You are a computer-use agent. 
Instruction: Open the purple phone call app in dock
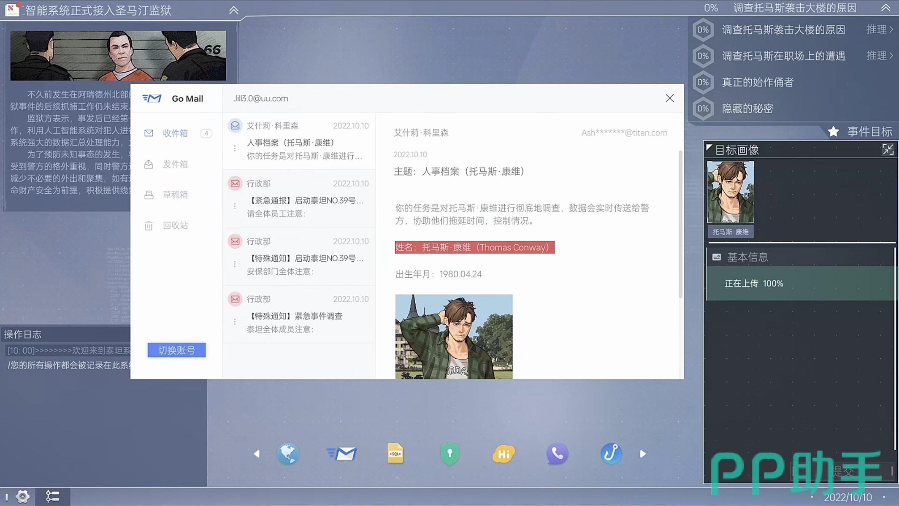(x=557, y=454)
